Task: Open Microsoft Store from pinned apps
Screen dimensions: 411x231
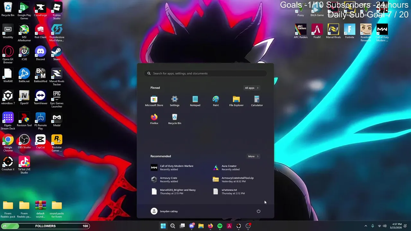Action: [154, 101]
